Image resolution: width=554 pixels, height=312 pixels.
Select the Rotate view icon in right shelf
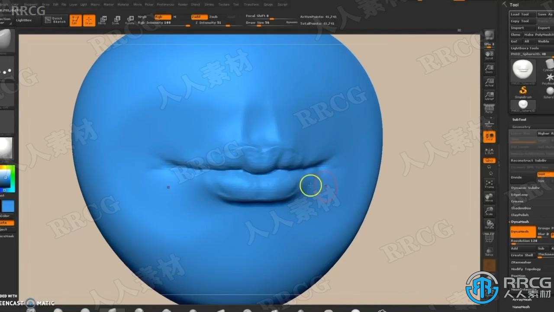(489, 224)
